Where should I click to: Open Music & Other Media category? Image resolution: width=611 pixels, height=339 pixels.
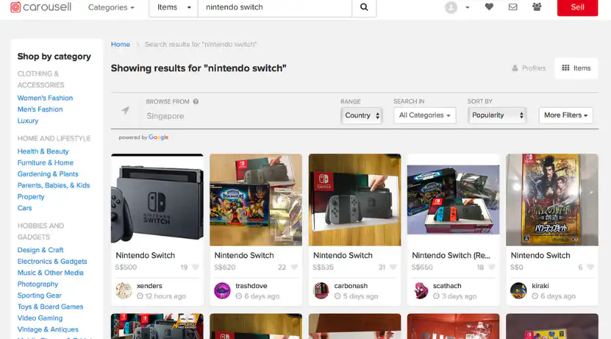pyautogui.click(x=50, y=273)
